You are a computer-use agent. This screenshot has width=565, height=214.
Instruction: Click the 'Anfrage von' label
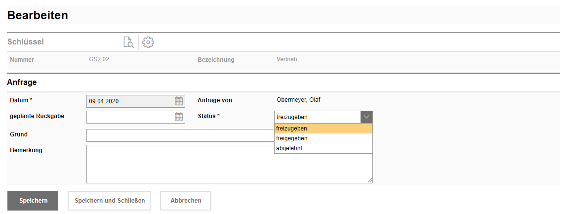[x=215, y=100]
